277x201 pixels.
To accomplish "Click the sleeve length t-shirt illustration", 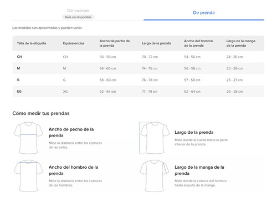I will click(x=155, y=176).
